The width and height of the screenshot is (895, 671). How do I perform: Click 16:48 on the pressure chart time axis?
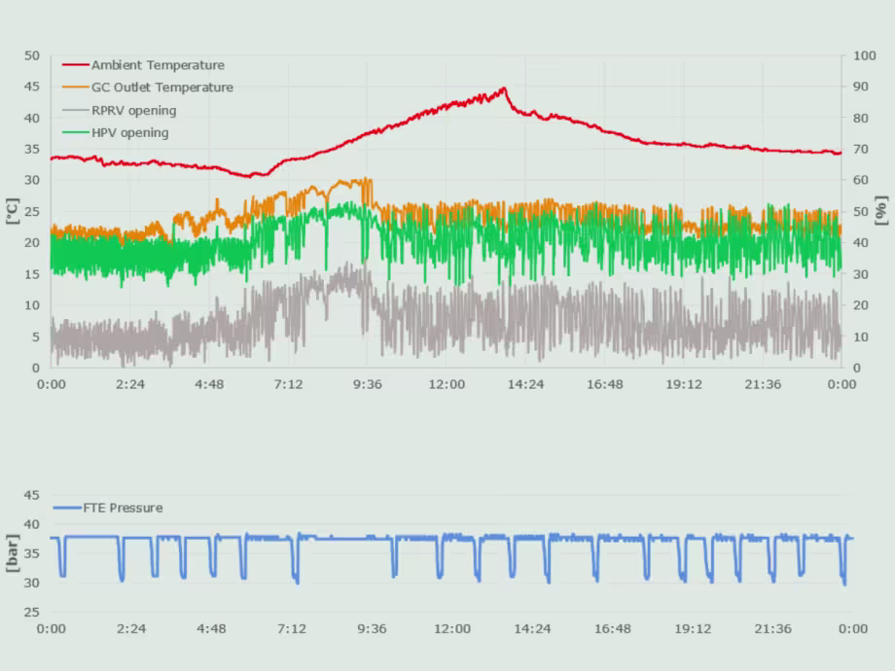click(x=613, y=629)
